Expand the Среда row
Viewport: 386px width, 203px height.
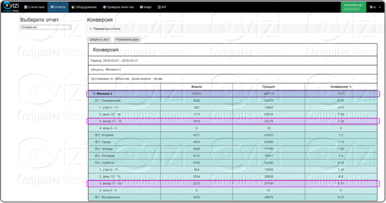[96, 142]
